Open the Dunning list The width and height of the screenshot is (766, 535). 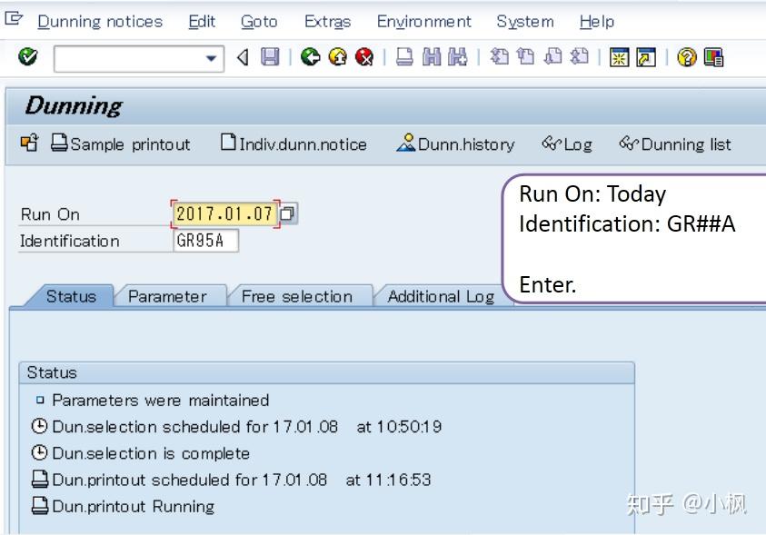(674, 144)
